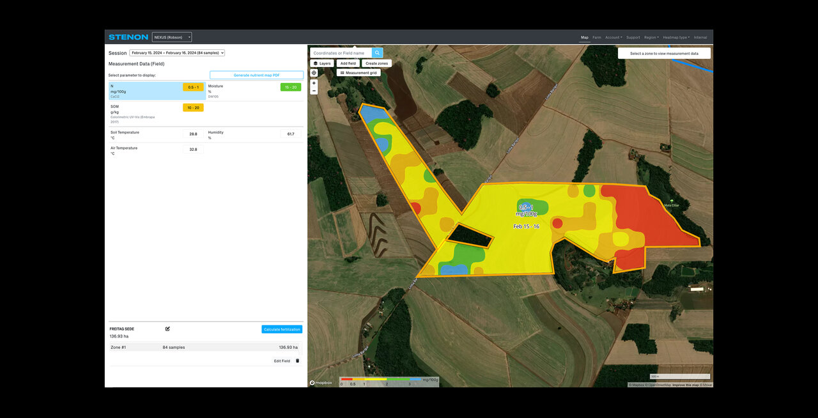The image size is (818, 418).
Task: Open the Session date dropdown
Action: (x=177, y=53)
